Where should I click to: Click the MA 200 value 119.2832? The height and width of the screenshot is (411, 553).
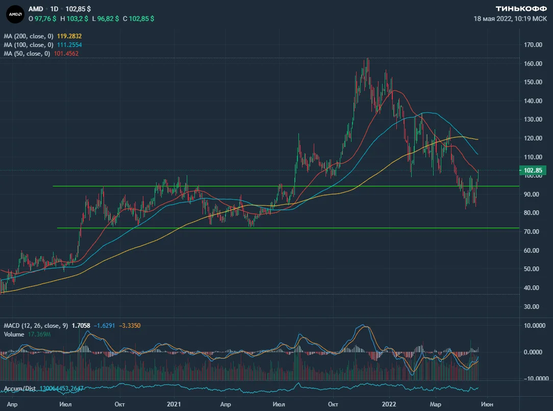pyautogui.click(x=69, y=36)
